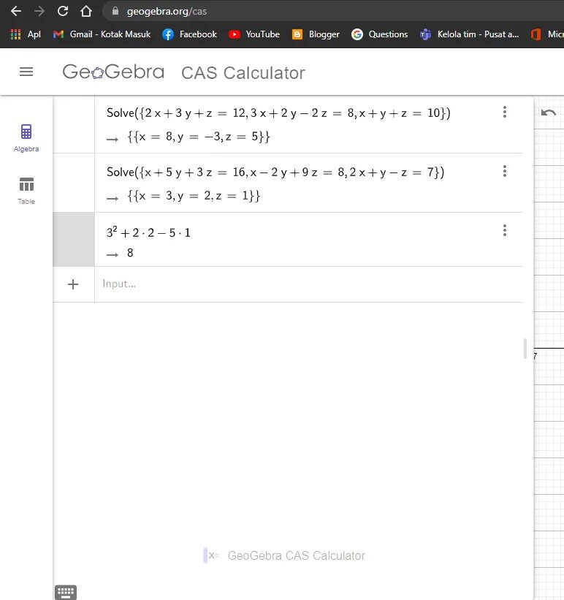Screen dimensions: 564x600
Task: Click the plus icon beside Input
Action: pyautogui.click(x=73, y=284)
